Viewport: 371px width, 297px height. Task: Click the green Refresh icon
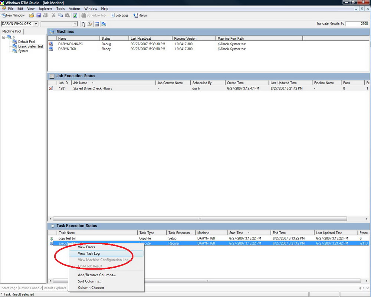75,15
